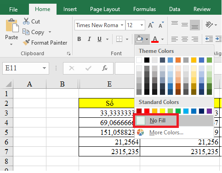The height and width of the screenshot is (173, 222).
Task: Decrease font size with small A icon
Action: coord(161,25)
